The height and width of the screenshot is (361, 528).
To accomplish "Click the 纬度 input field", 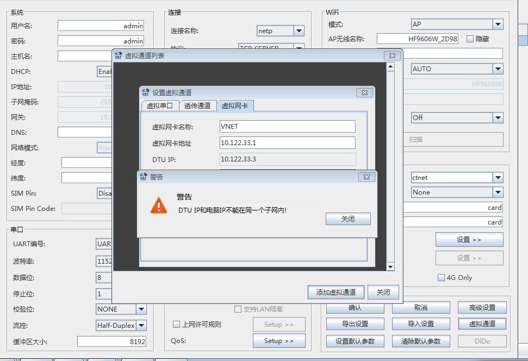I will 86,178.
